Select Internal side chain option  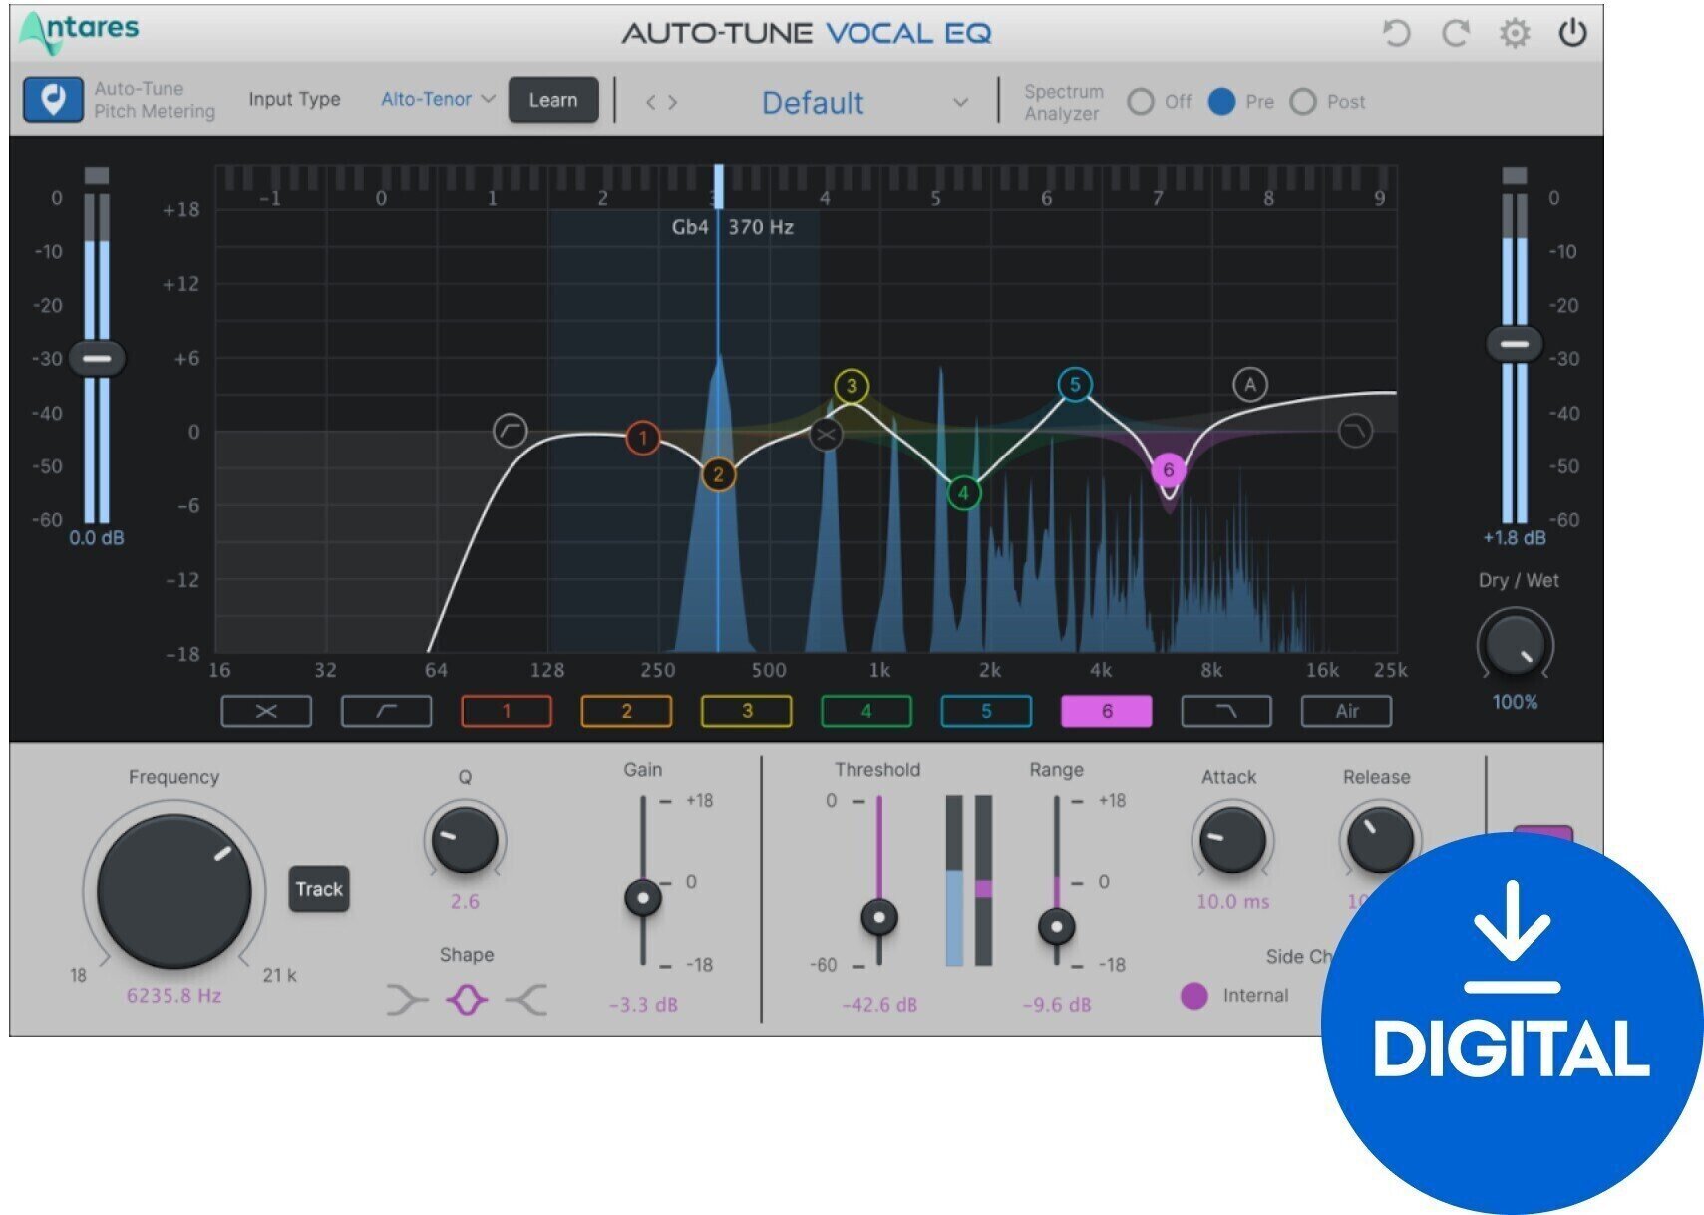1193,995
